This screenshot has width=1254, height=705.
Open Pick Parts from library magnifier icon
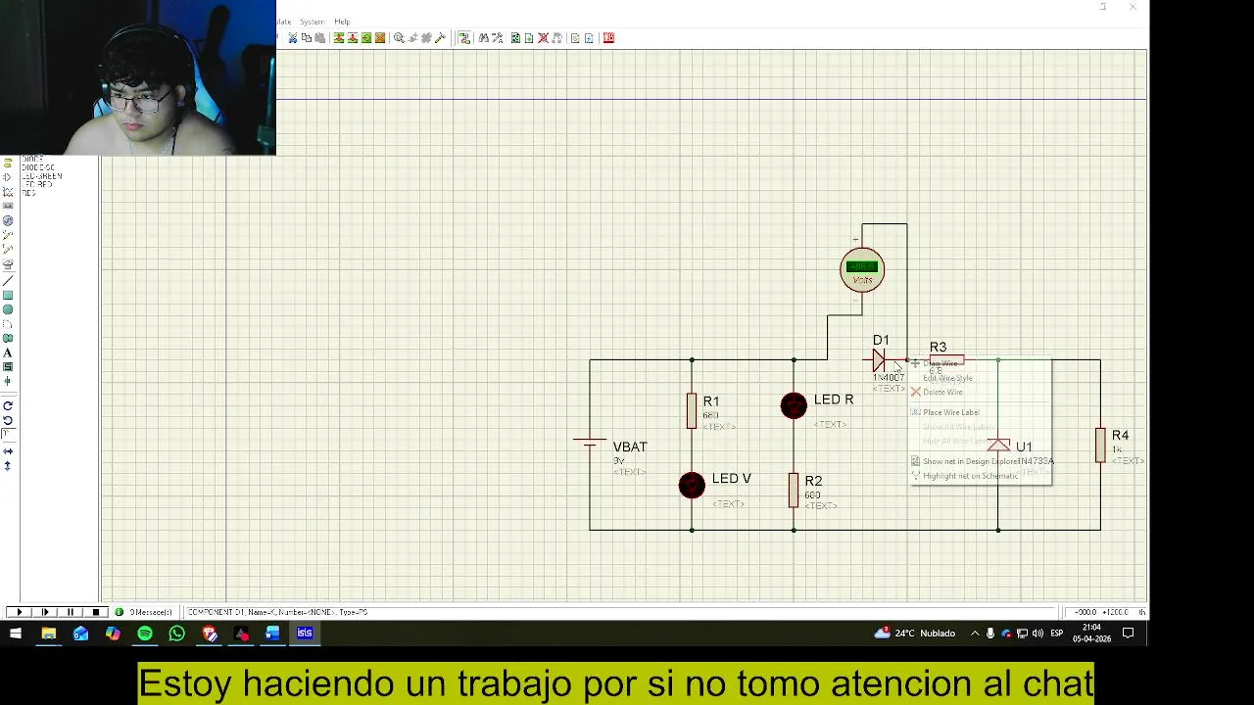point(399,38)
